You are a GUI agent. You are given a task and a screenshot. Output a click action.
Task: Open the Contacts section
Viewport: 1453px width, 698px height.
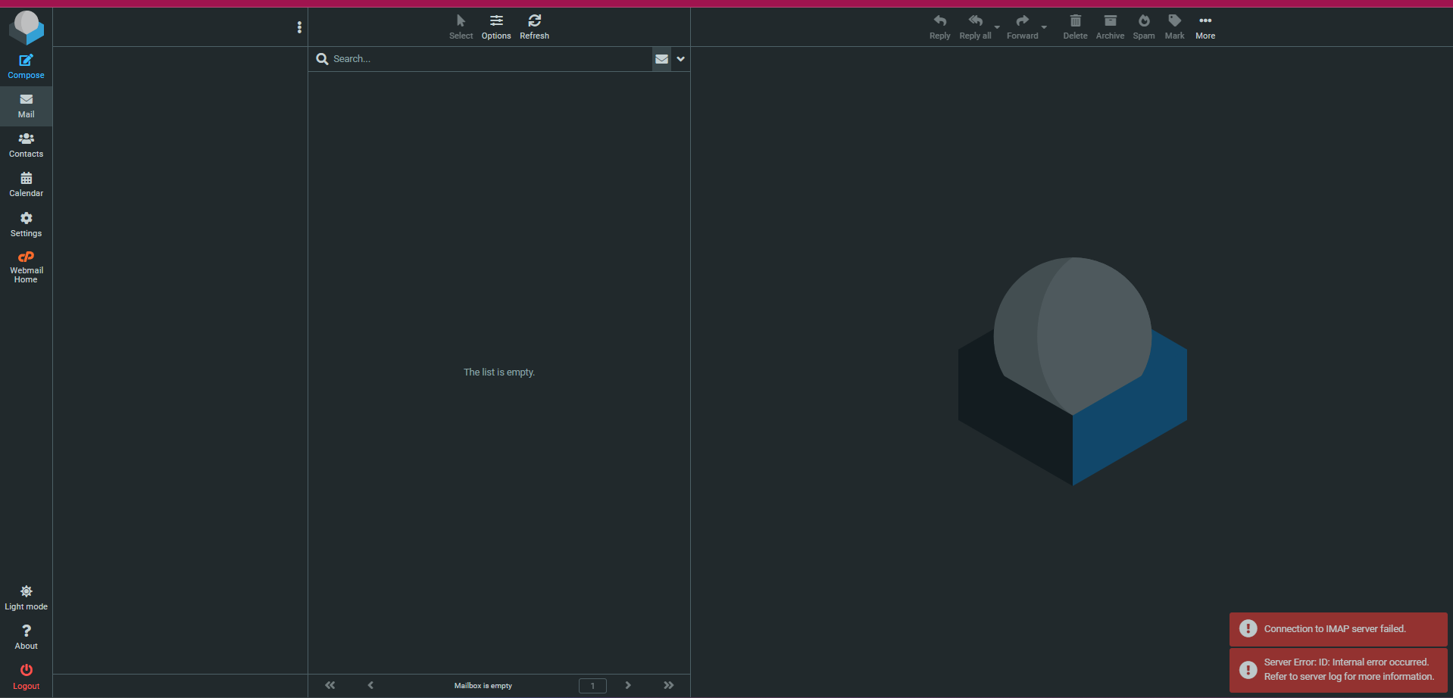(x=26, y=145)
